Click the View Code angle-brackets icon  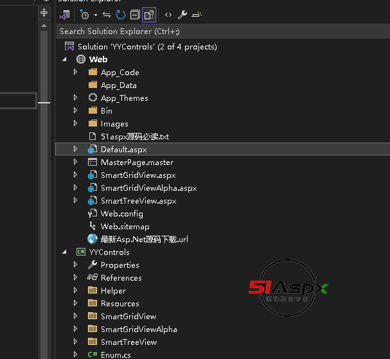[168, 14]
